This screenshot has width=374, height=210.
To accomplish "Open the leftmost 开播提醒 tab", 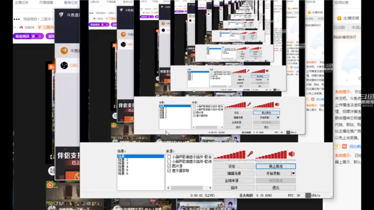I will tap(46, 3).
